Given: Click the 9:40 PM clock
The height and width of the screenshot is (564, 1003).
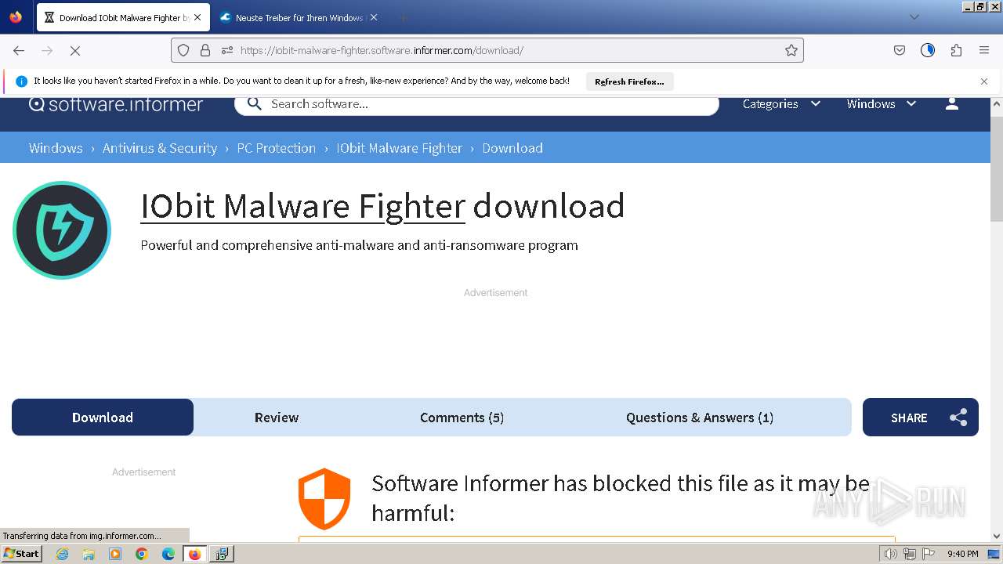Looking at the screenshot, I should pos(962,554).
